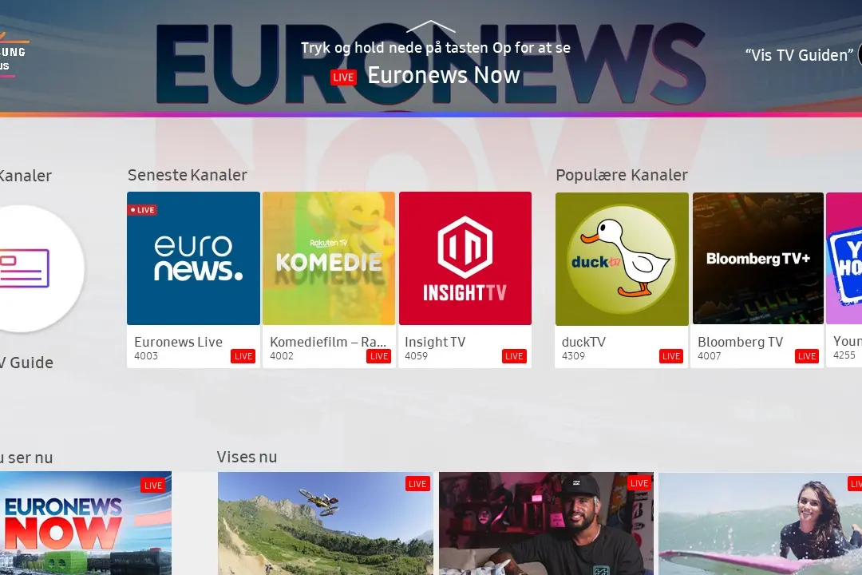Click the LIVE badge beside channel number 4309
862x575 pixels.
[671, 356]
